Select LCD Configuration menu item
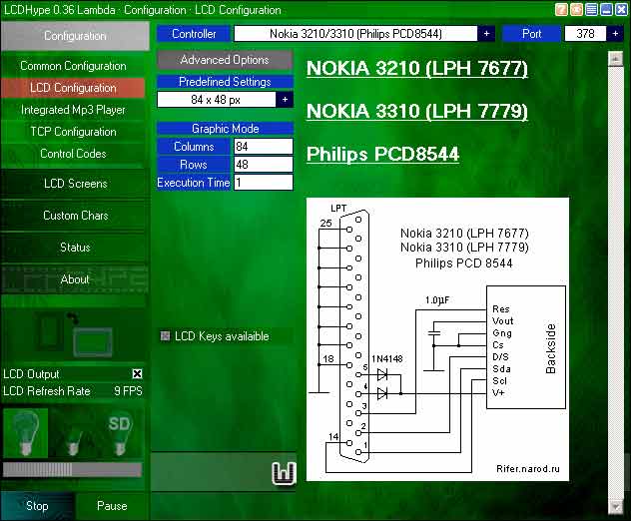Image resolution: width=631 pixels, height=521 pixels. 73,88
